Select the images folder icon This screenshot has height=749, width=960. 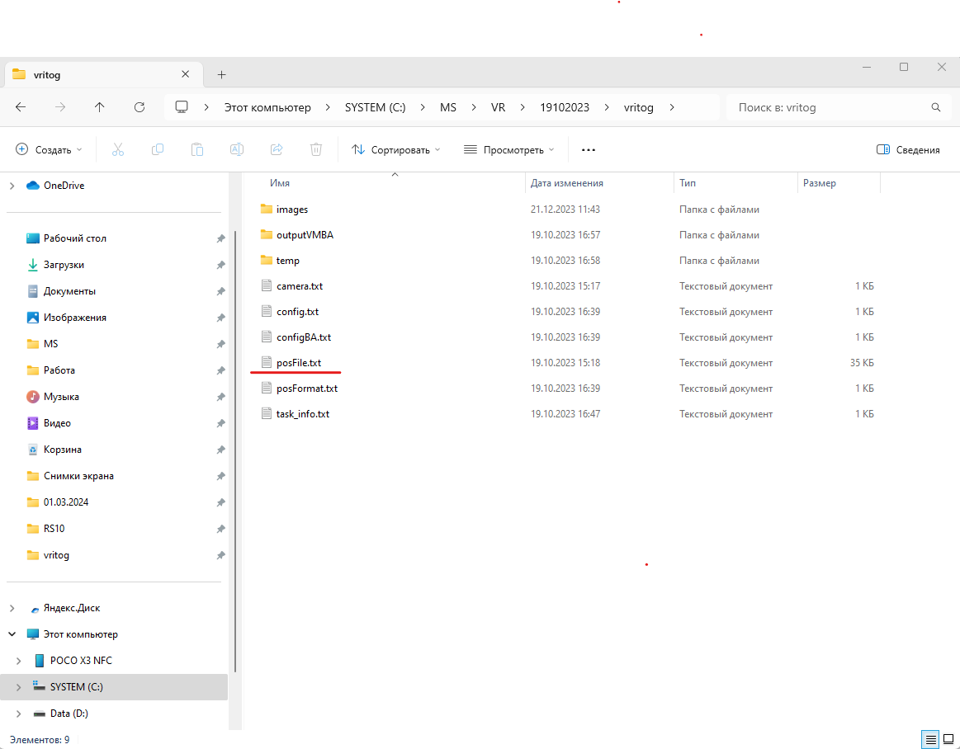point(267,210)
